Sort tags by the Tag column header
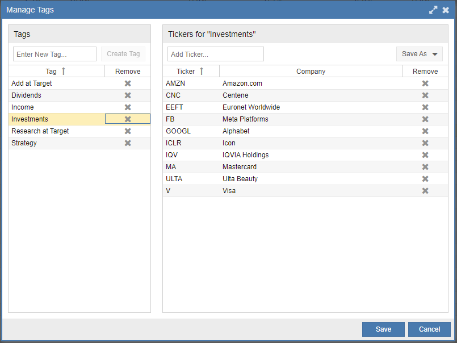 [57, 71]
